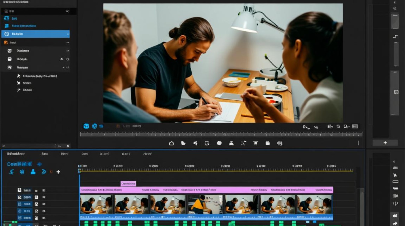The image size is (405, 226).
Task: Click the mountain-shaped icon below the preview ruler
Action: 231,143
